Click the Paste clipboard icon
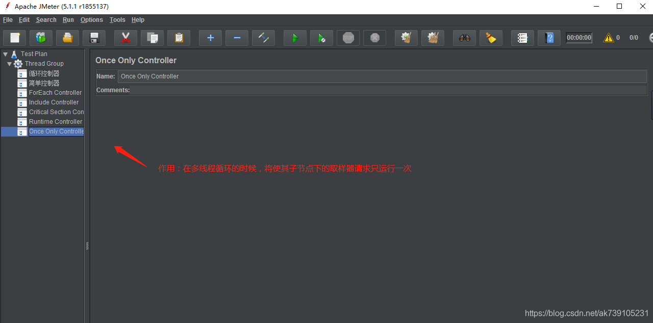Image resolution: width=653 pixels, height=323 pixels. pos(179,38)
